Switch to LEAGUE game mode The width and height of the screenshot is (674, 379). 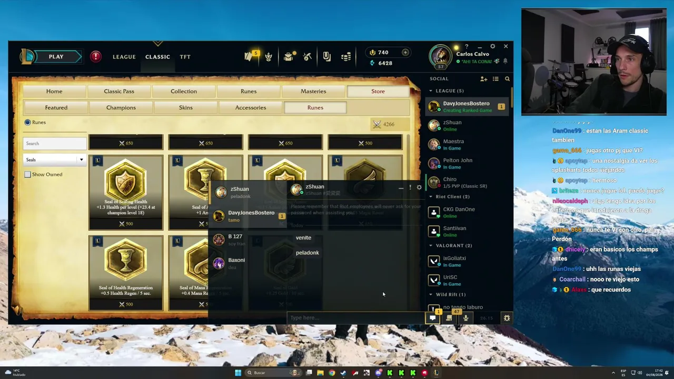click(124, 57)
